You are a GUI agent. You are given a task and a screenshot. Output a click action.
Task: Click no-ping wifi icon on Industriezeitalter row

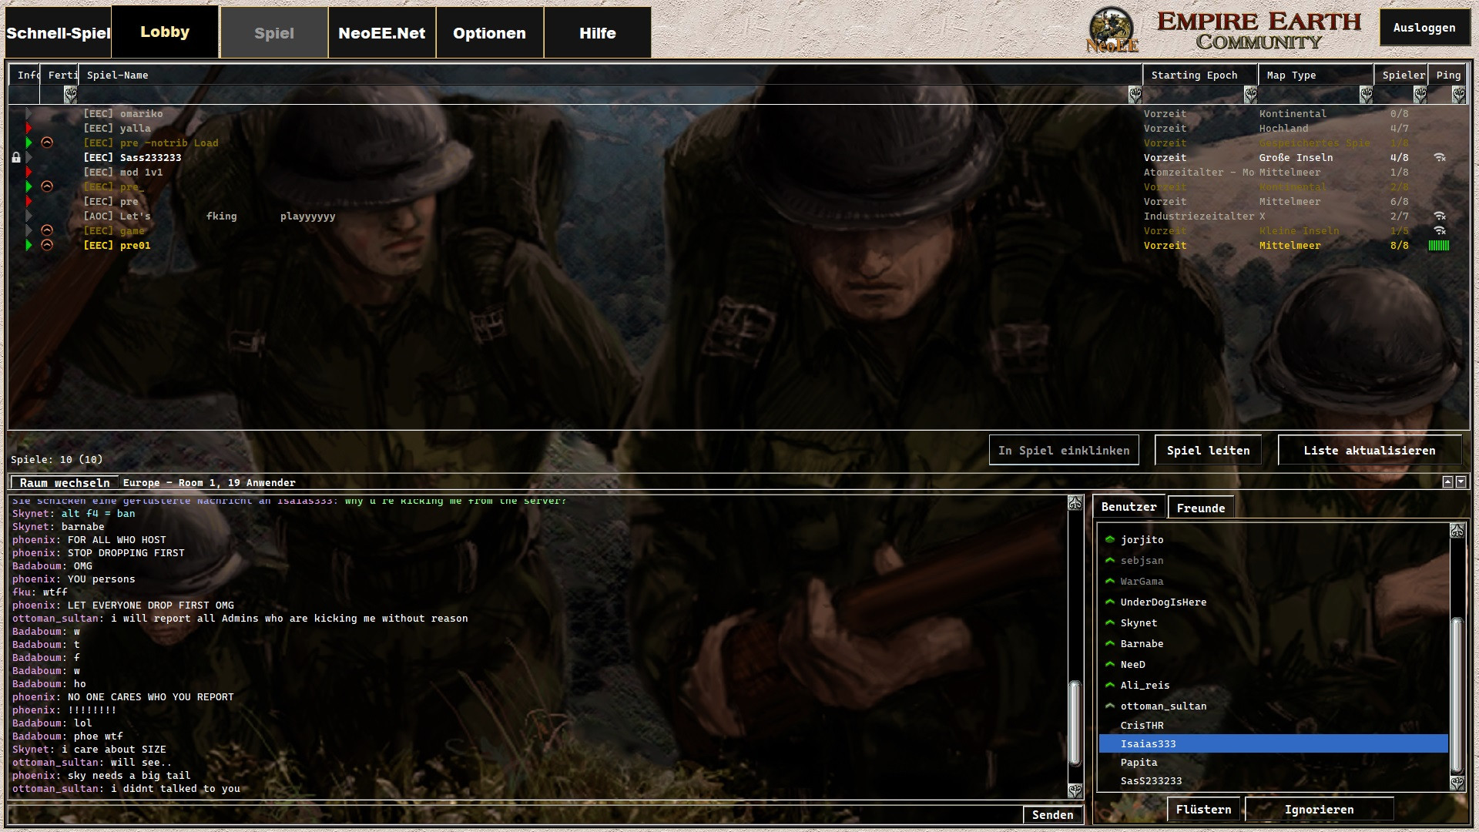point(1439,216)
